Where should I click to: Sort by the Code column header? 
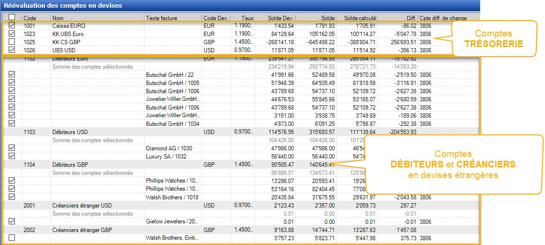tap(36, 18)
